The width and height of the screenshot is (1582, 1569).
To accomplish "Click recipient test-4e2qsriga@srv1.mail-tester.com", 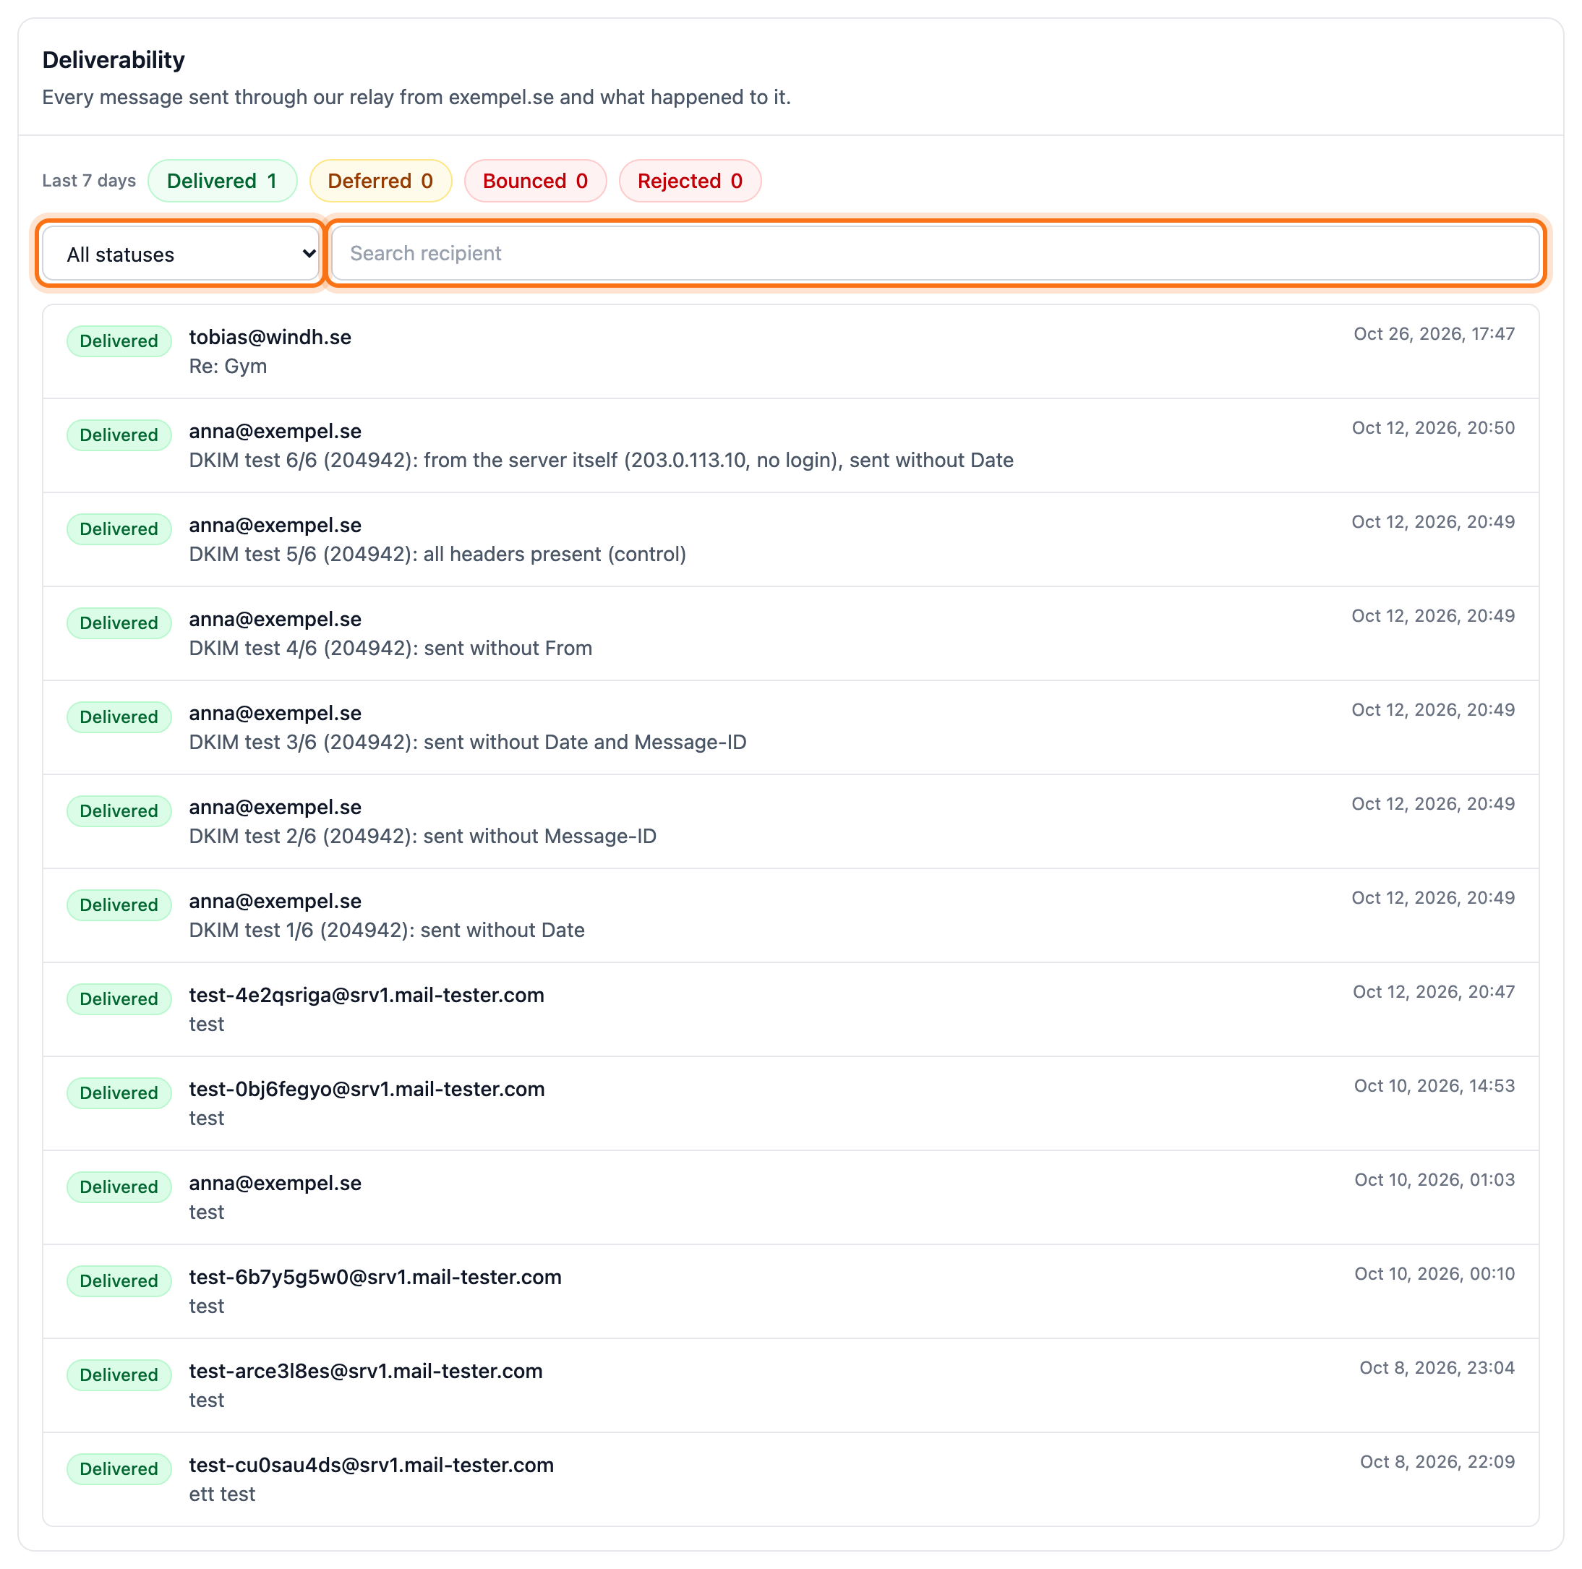I will click(x=366, y=995).
